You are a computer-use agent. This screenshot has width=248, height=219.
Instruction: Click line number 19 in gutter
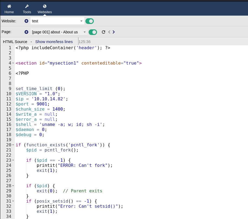click(9, 140)
